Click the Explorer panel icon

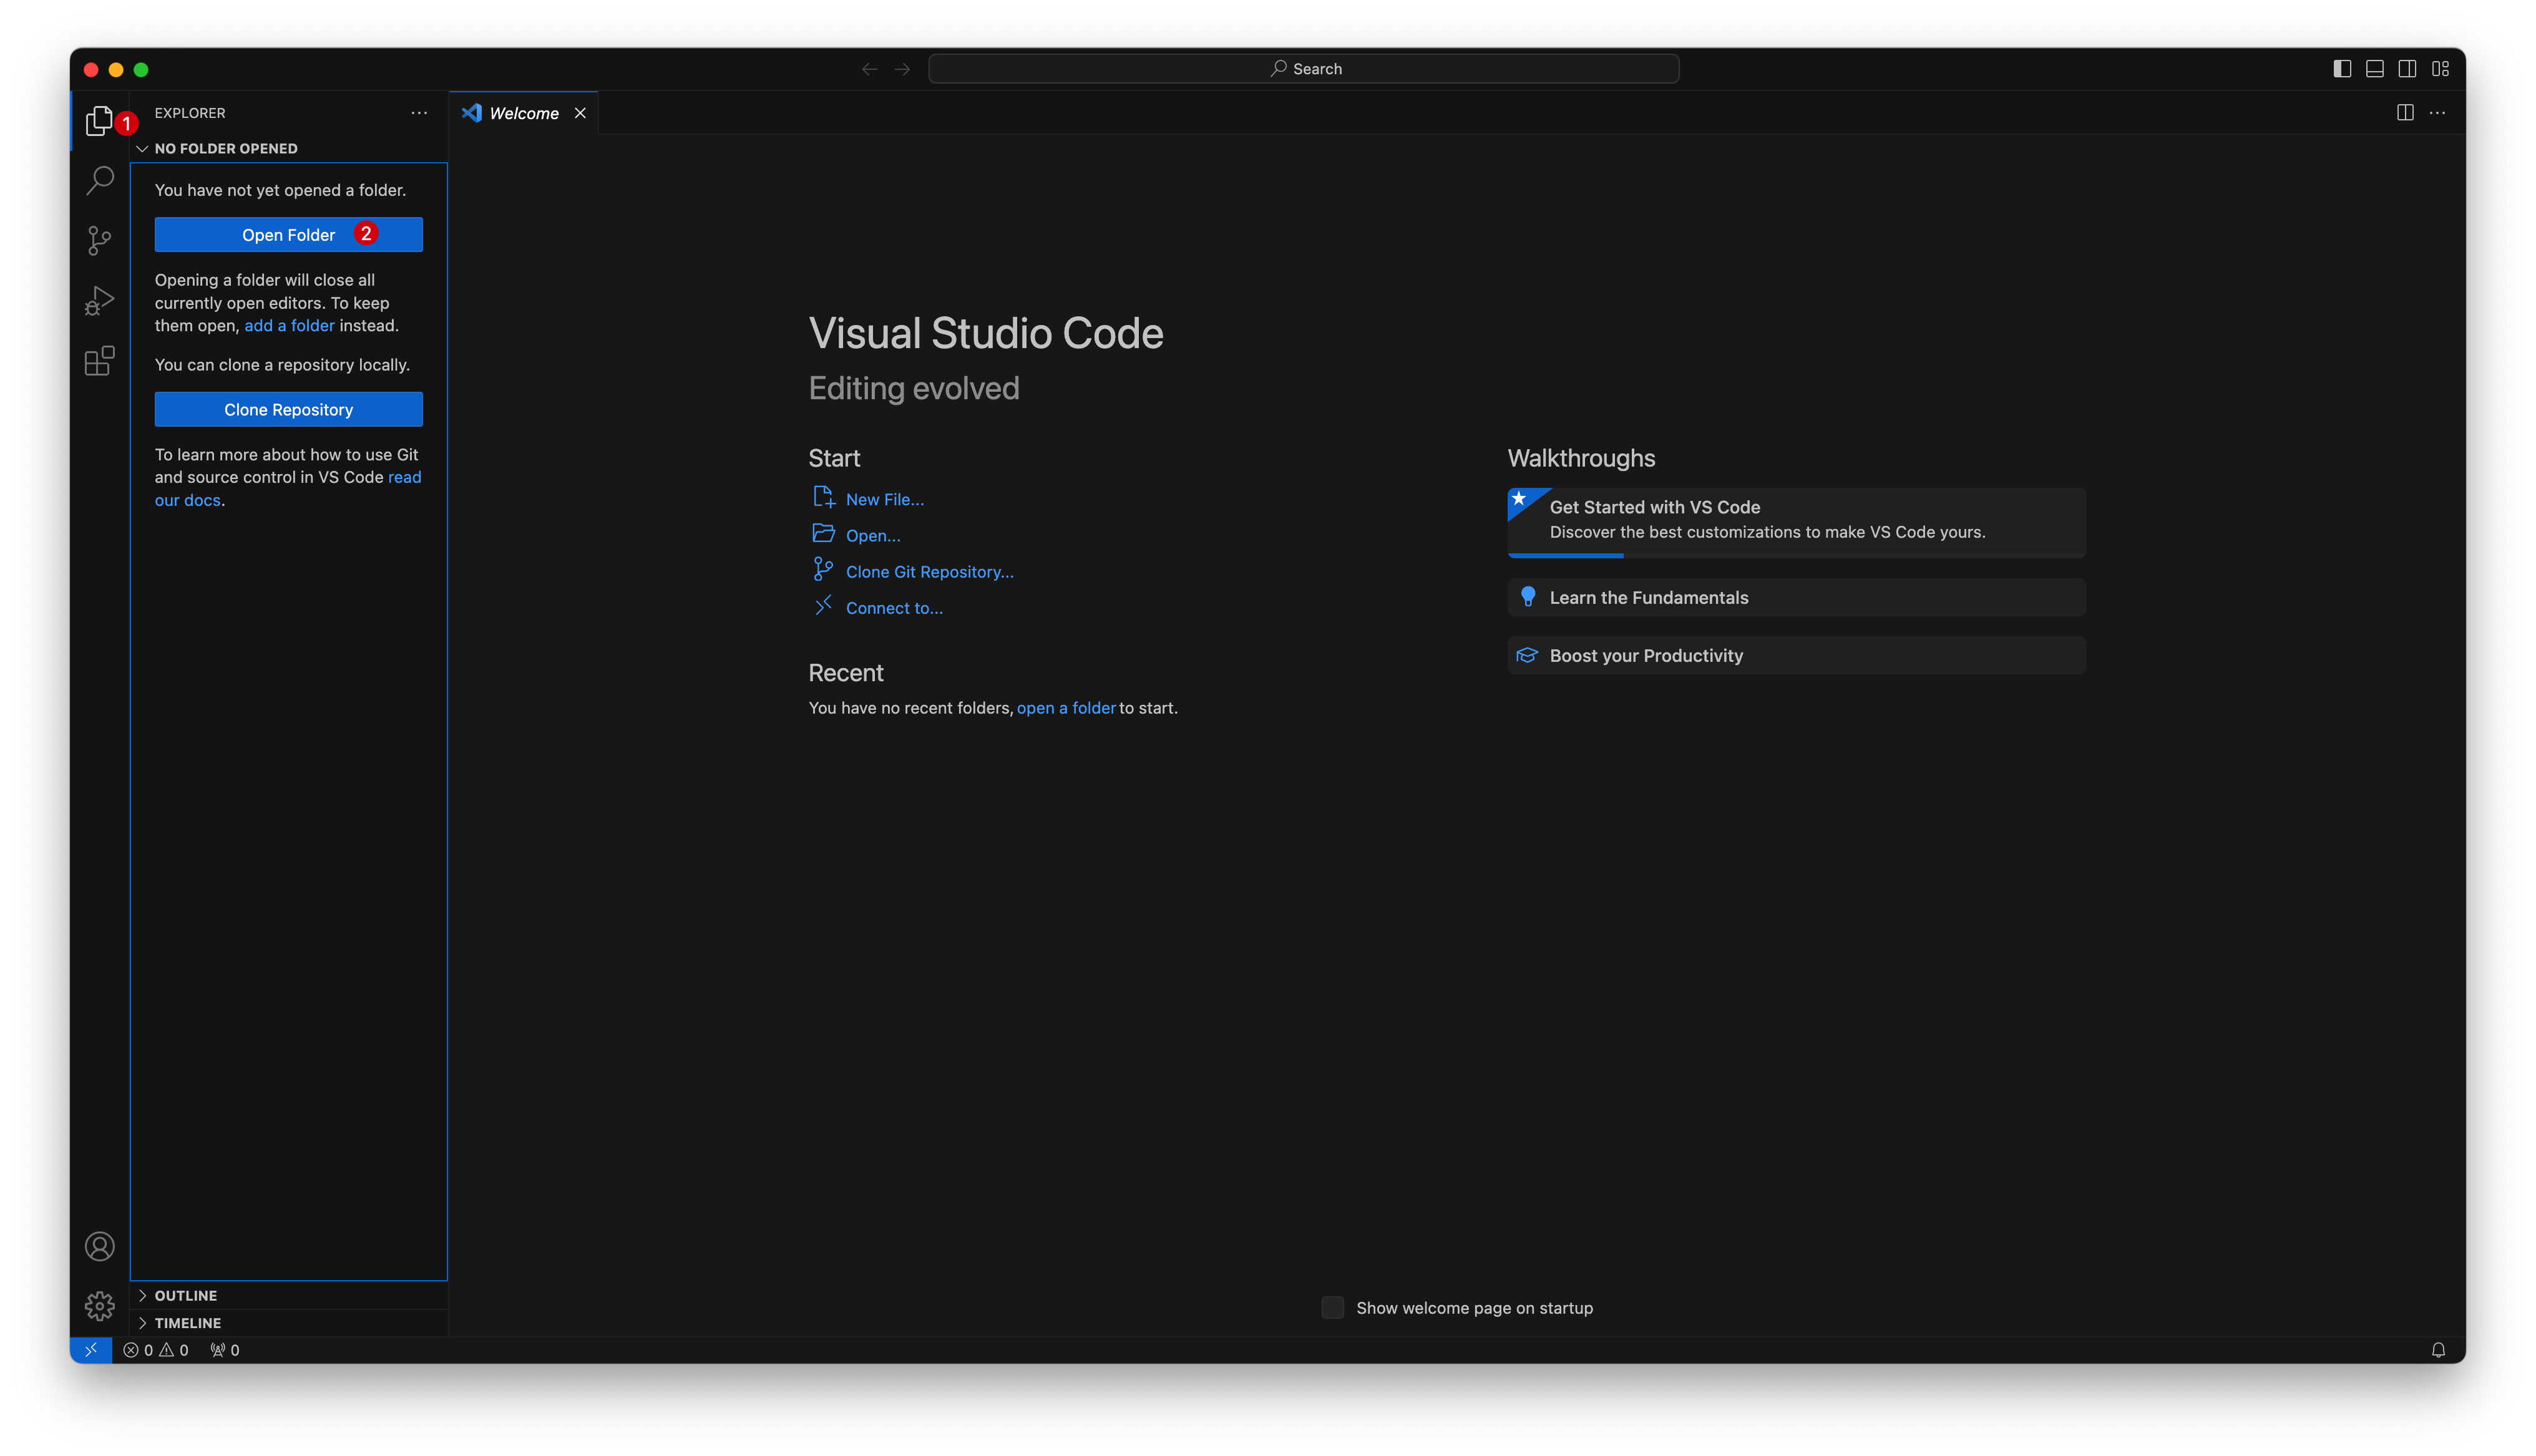99,122
